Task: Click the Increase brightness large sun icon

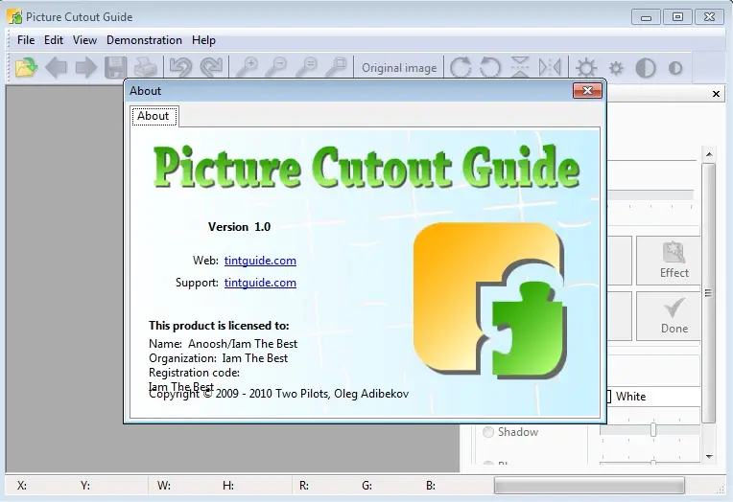Action: tap(586, 68)
